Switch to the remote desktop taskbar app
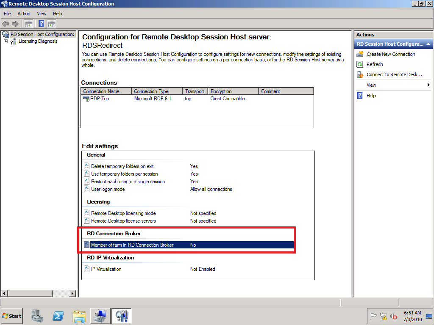 (x=100, y=316)
